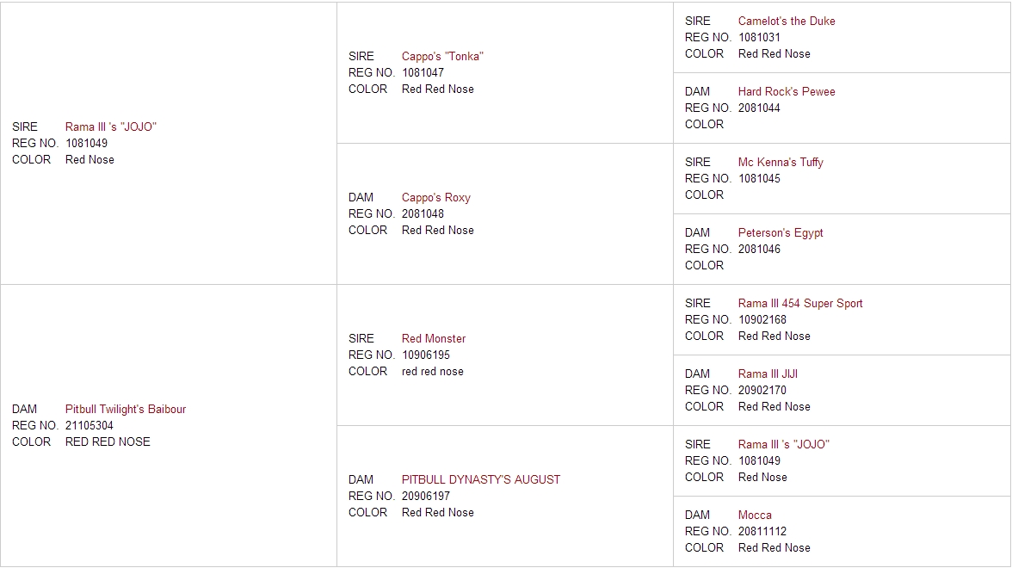Open Mocca dam link
1012x568 pixels.
pos(755,515)
